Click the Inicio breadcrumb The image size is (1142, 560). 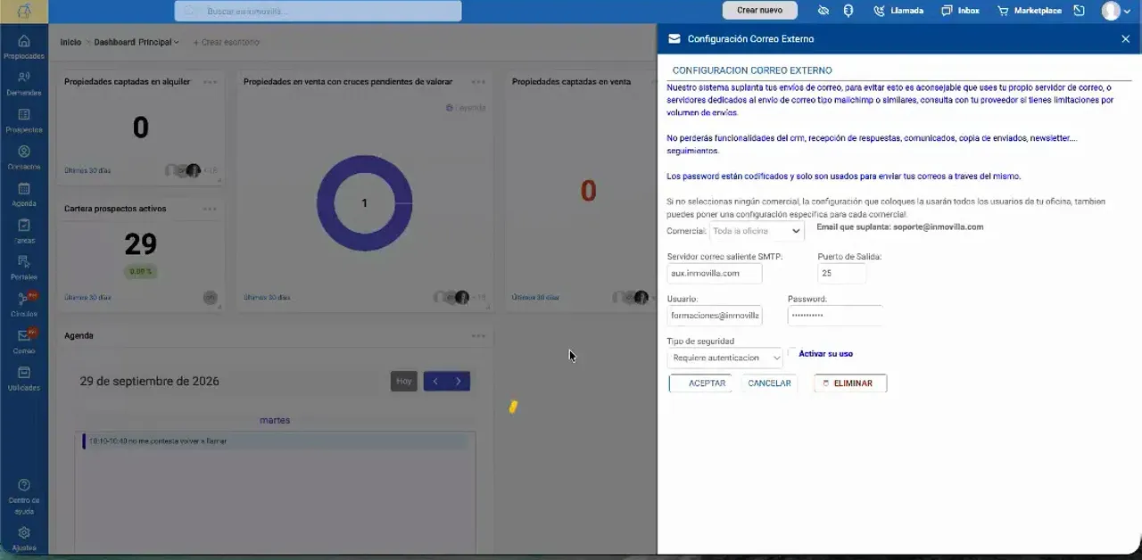pyautogui.click(x=70, y=42)
